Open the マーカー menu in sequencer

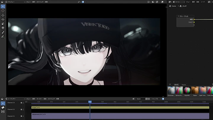coord(39,99)
